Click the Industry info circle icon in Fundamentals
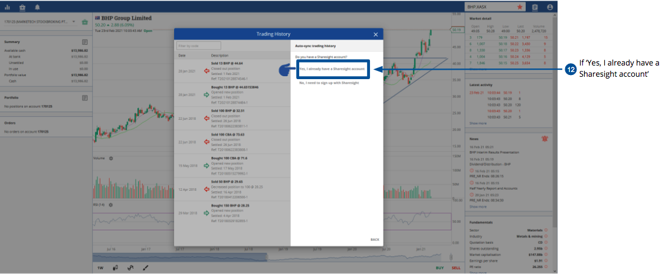 (x=546, y=236)
